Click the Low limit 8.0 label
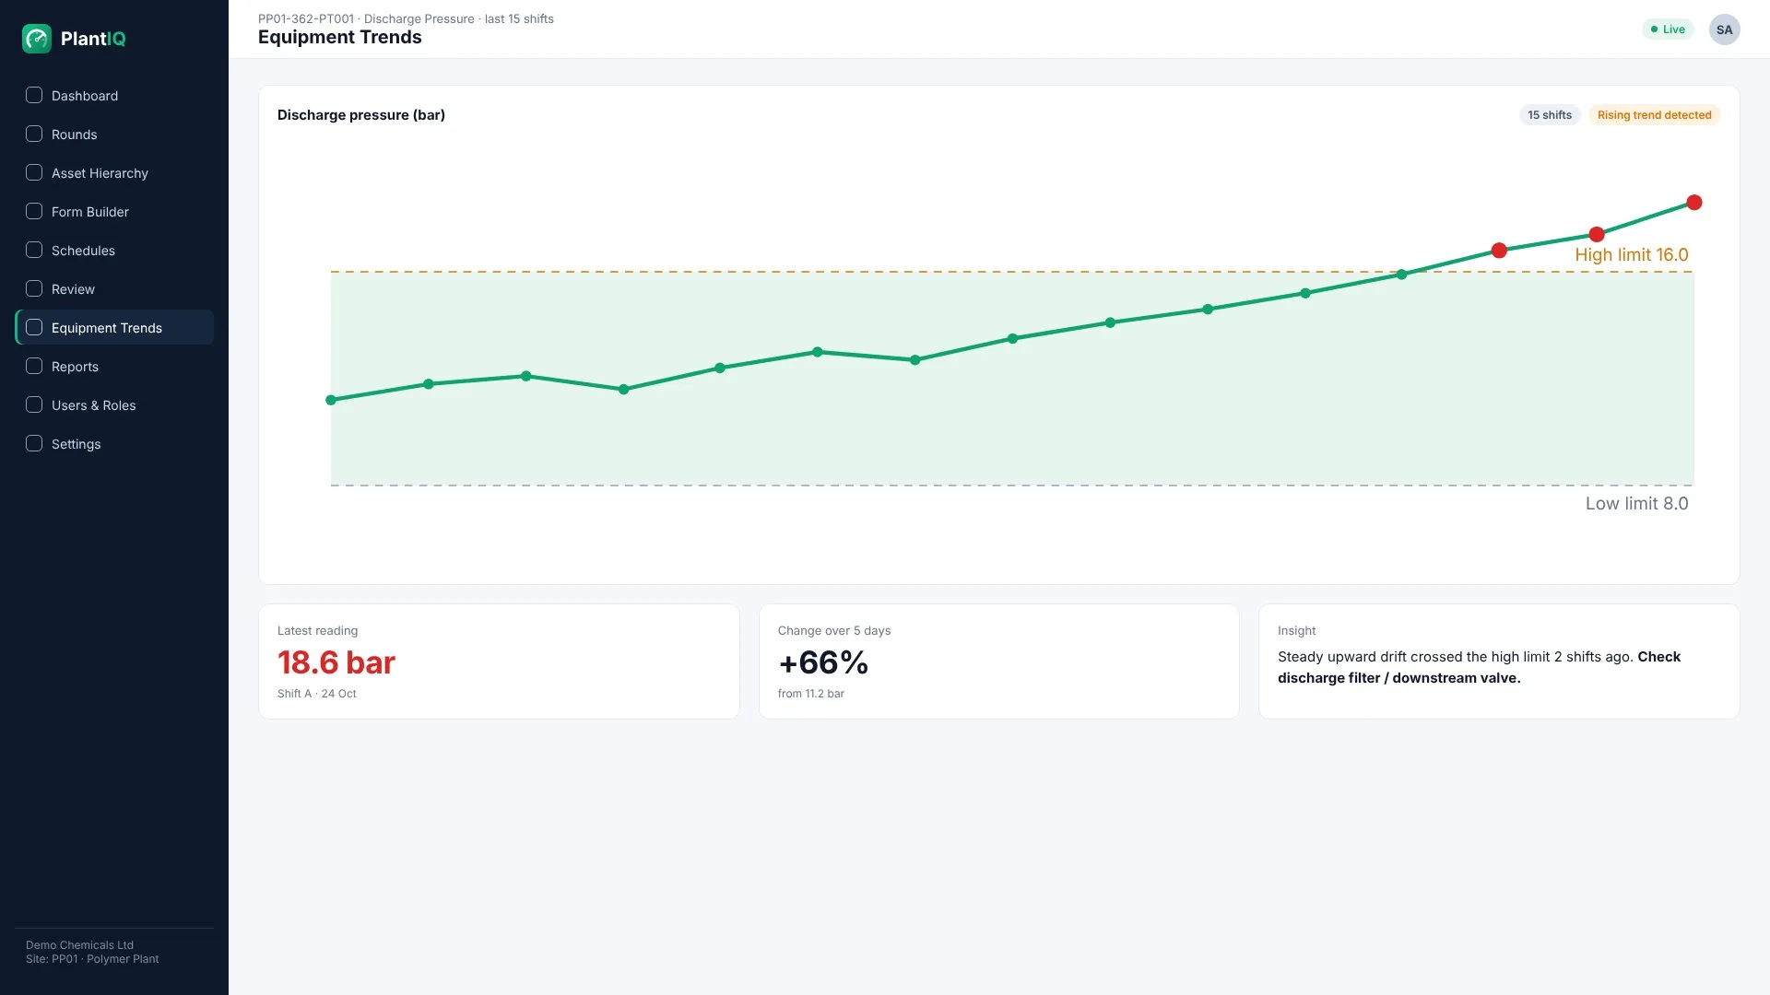 coord(1636,504)
